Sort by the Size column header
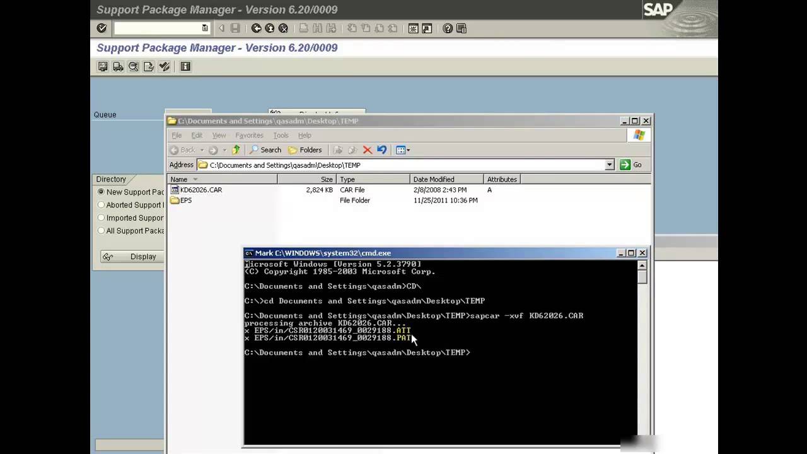The height and width of the screenshot is (454, 807). click(x=307, y=179)
